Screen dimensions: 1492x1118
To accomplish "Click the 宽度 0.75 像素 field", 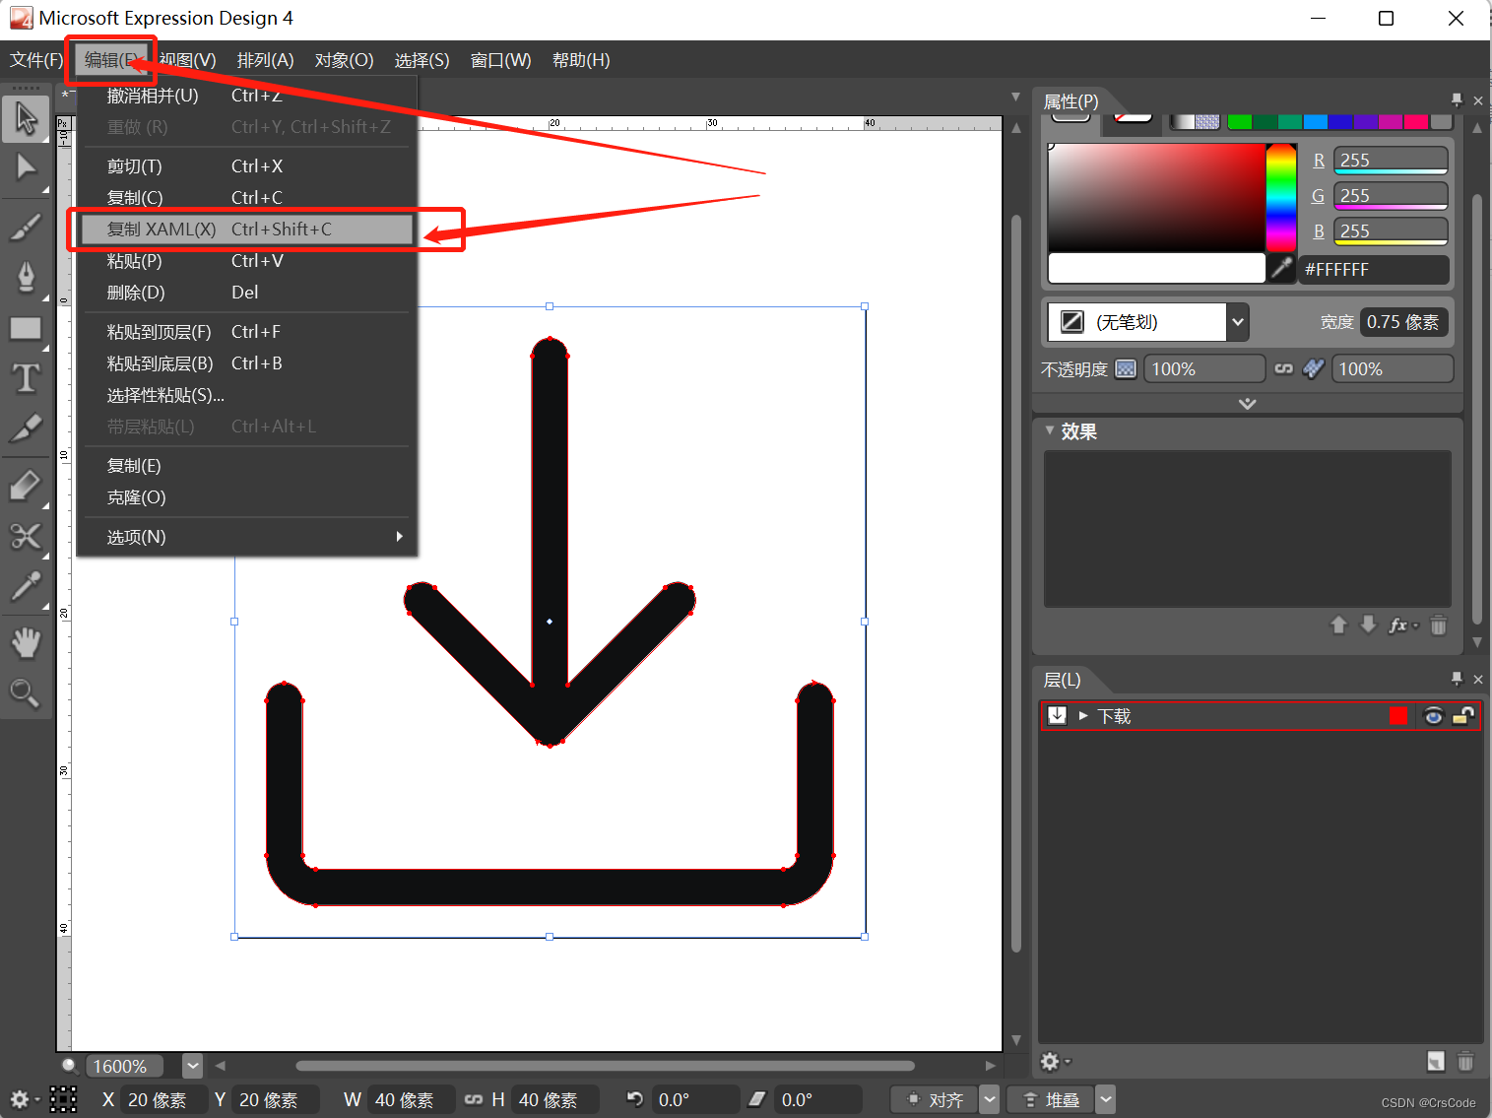I will tap(1403, 322).
